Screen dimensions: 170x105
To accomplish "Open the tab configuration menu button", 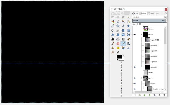I will tap(166, 13).
